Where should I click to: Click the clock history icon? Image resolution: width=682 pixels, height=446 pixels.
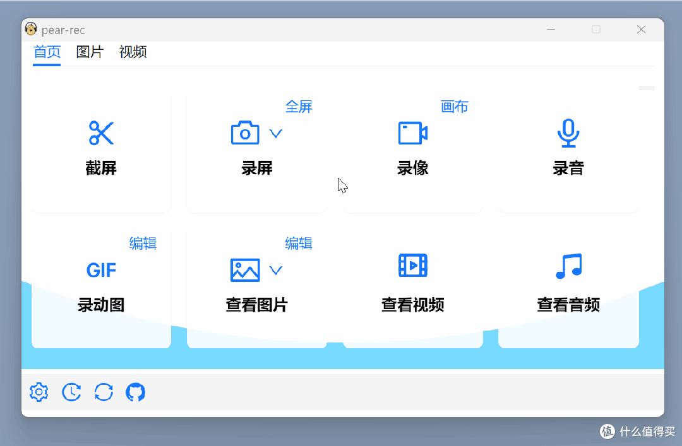click(71, 392)
